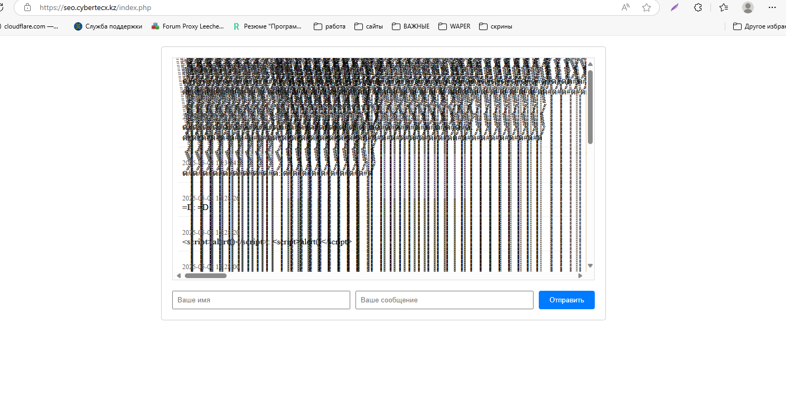
Task: Expand the Другое избранное folder
Action: click(760, 26)
